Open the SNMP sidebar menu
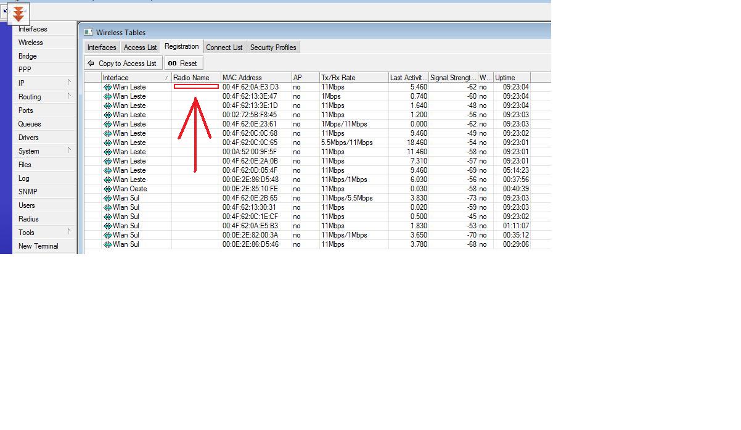The image size is (741, 430). pyautogui.click(x=28, y=192)
